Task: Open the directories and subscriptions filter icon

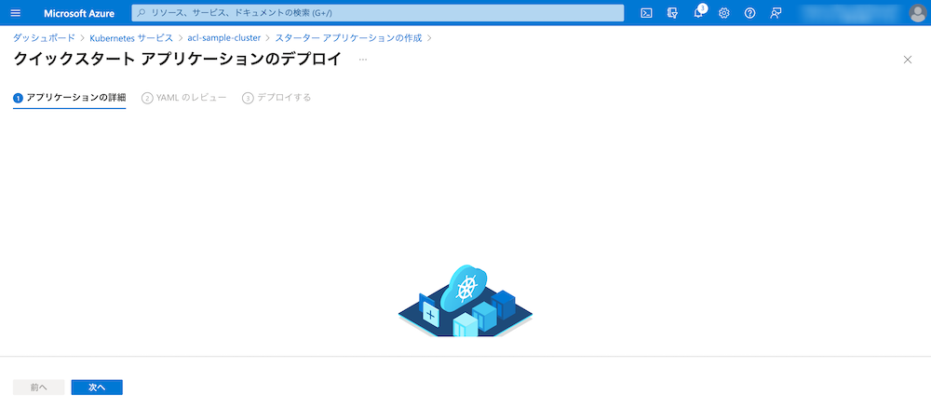Action: [x=672, y=13]
